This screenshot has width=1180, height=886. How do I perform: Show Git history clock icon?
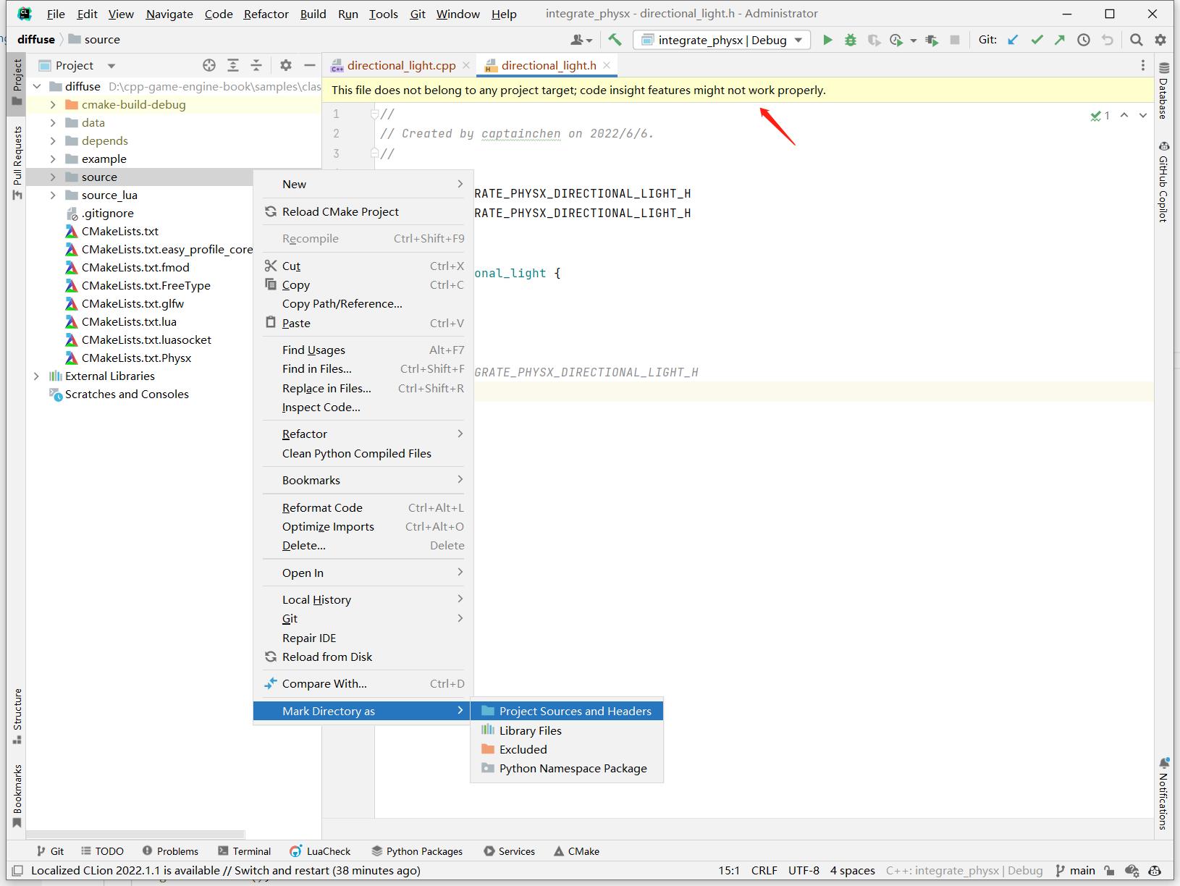click(x=1084, y=40)
